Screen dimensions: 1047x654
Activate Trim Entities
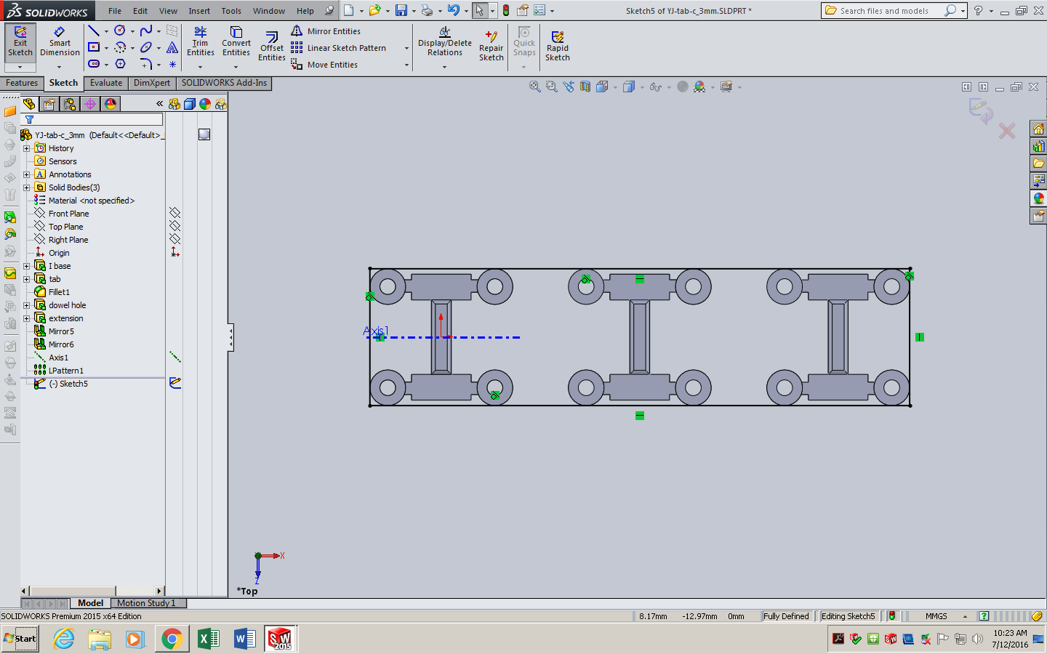click(x=200, y=44)
